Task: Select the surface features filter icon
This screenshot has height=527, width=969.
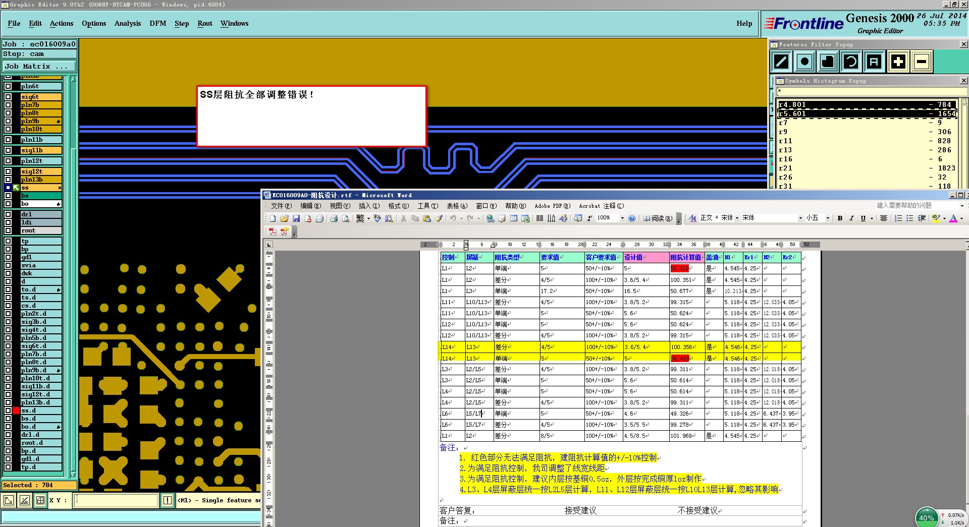Action: point(828,62)
